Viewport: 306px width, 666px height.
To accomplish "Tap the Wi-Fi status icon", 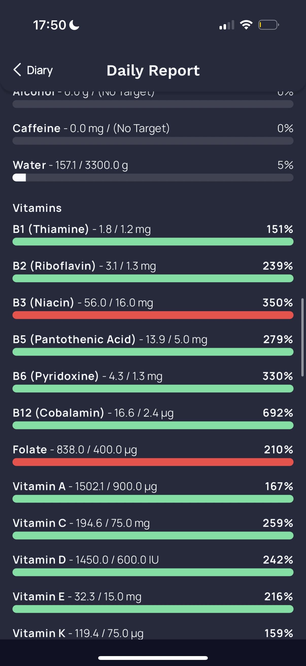I will point(246,25).
